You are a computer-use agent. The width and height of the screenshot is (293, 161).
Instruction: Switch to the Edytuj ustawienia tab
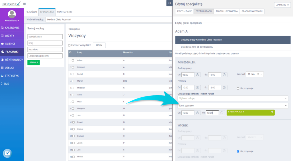227,11
